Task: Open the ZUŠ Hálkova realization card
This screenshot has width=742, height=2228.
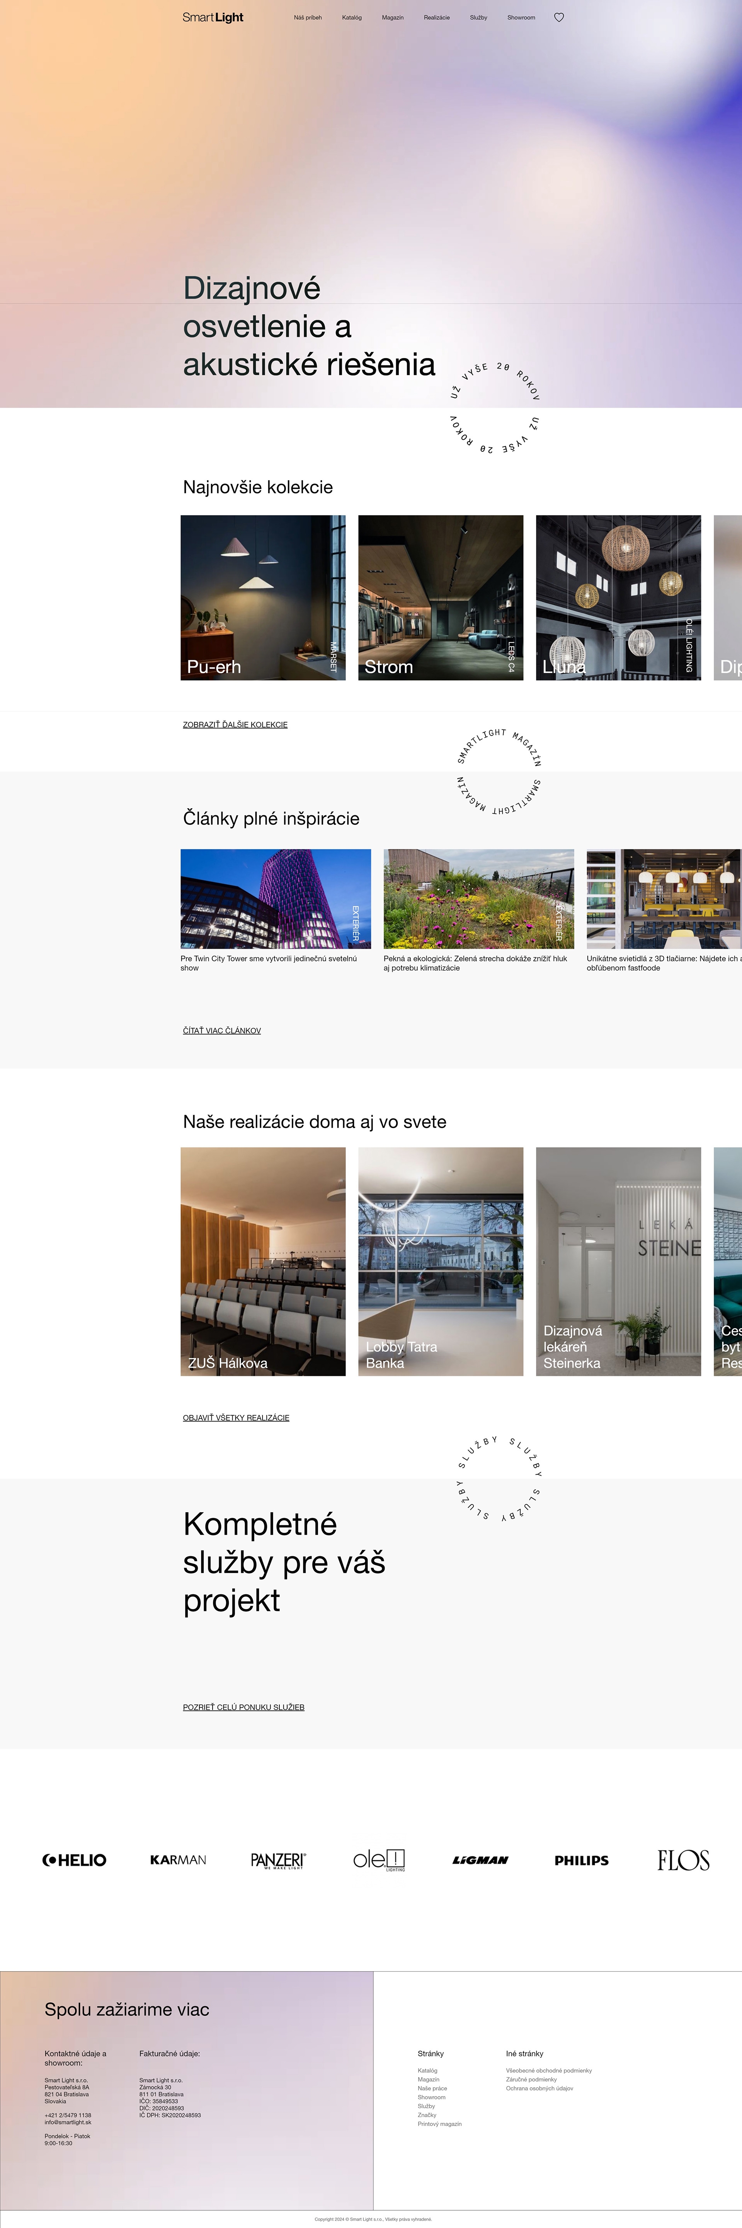Action: pos(262,1262)
